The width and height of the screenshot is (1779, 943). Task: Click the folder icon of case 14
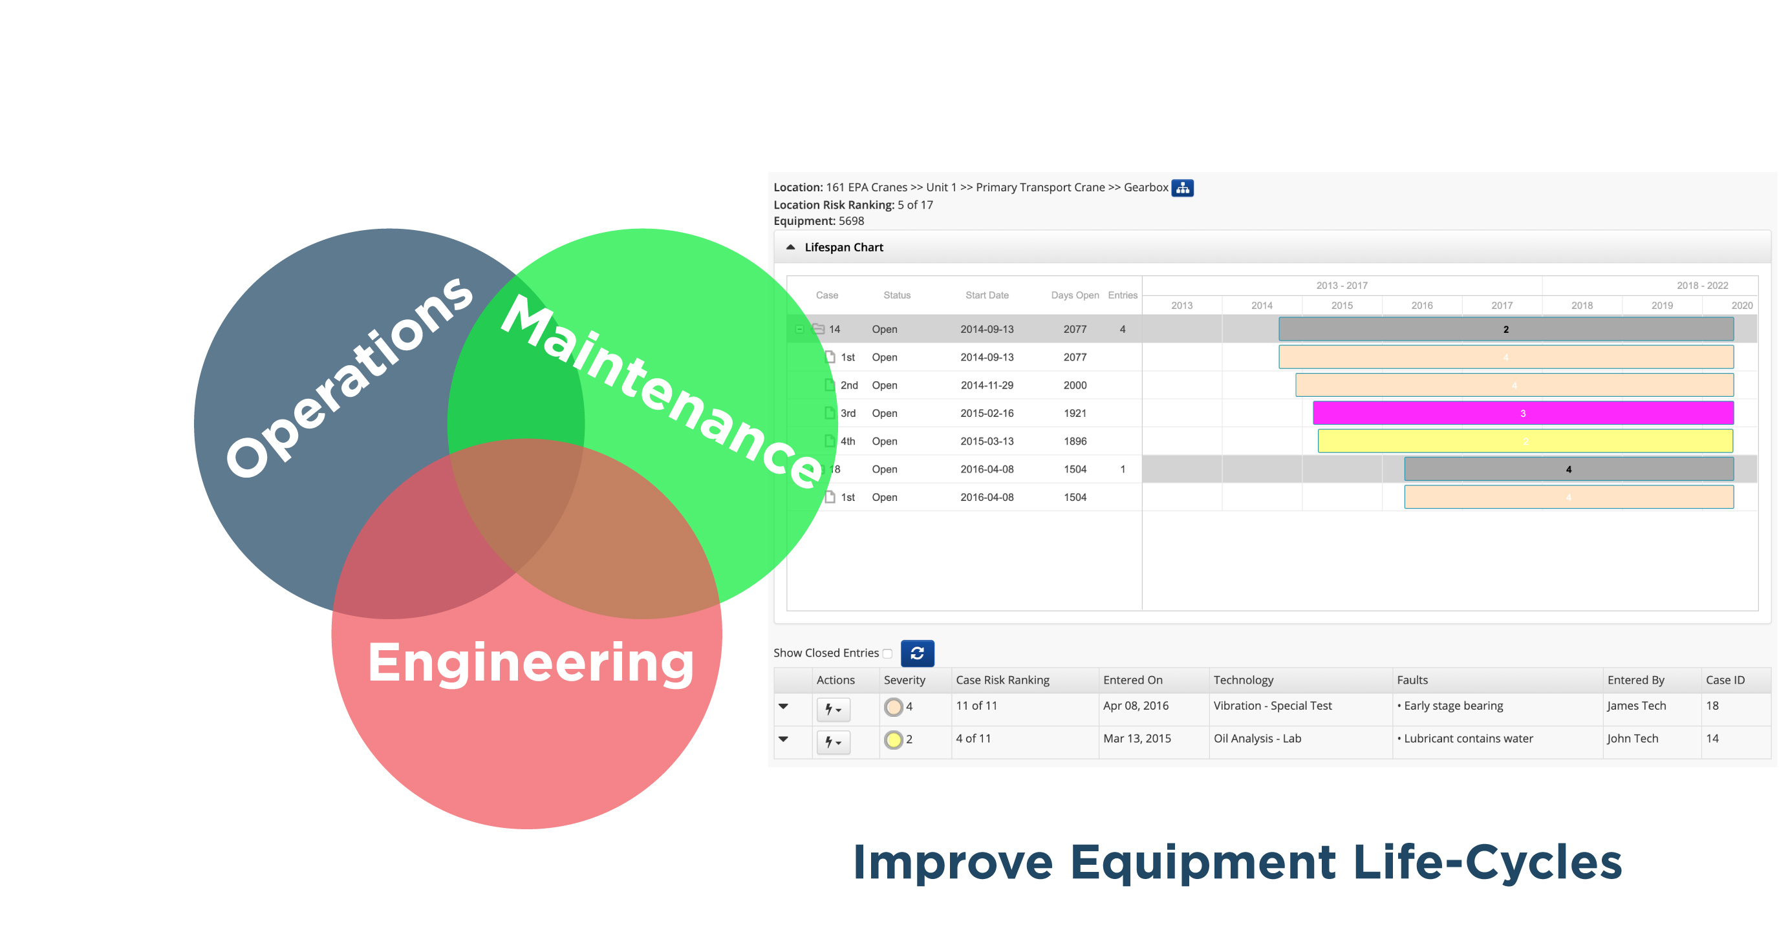pyautogui.click(x=819, y=329)
